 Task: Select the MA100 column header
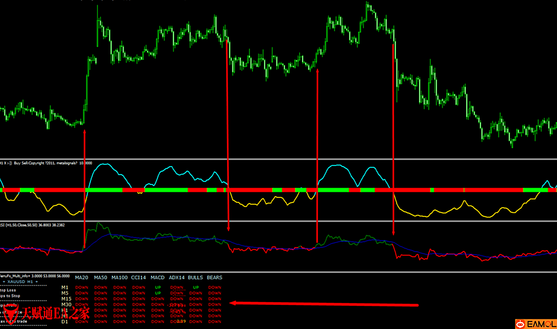[119, 278]
